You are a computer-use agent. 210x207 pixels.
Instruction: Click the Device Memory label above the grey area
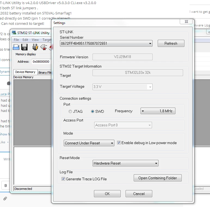click(23, 77)
